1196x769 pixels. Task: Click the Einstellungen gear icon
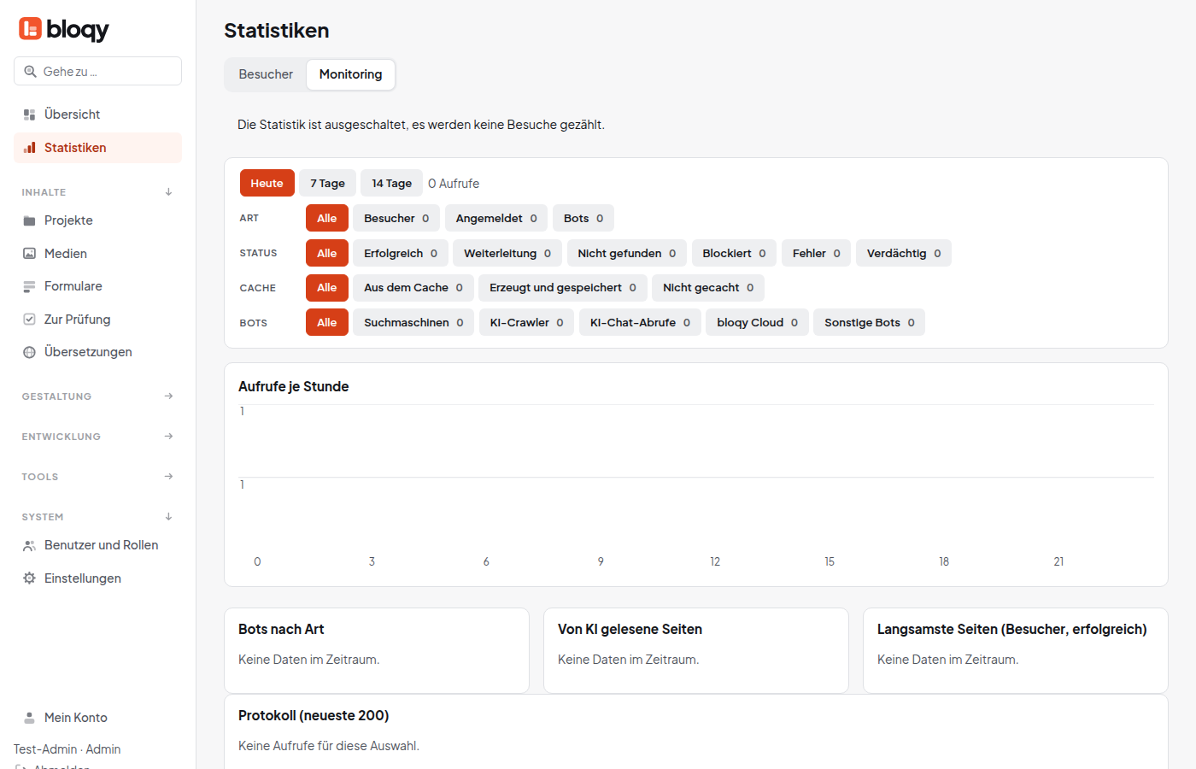[29, 578]
